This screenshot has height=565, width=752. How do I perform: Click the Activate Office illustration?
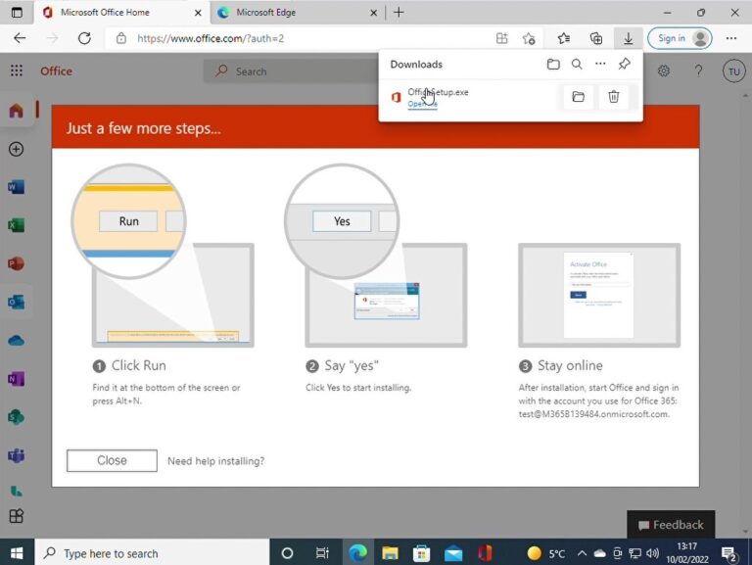coord(598,295)
